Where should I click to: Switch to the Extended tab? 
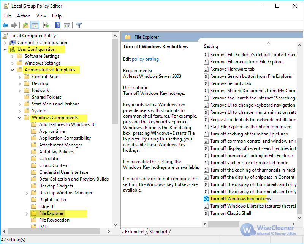(134, 232)
